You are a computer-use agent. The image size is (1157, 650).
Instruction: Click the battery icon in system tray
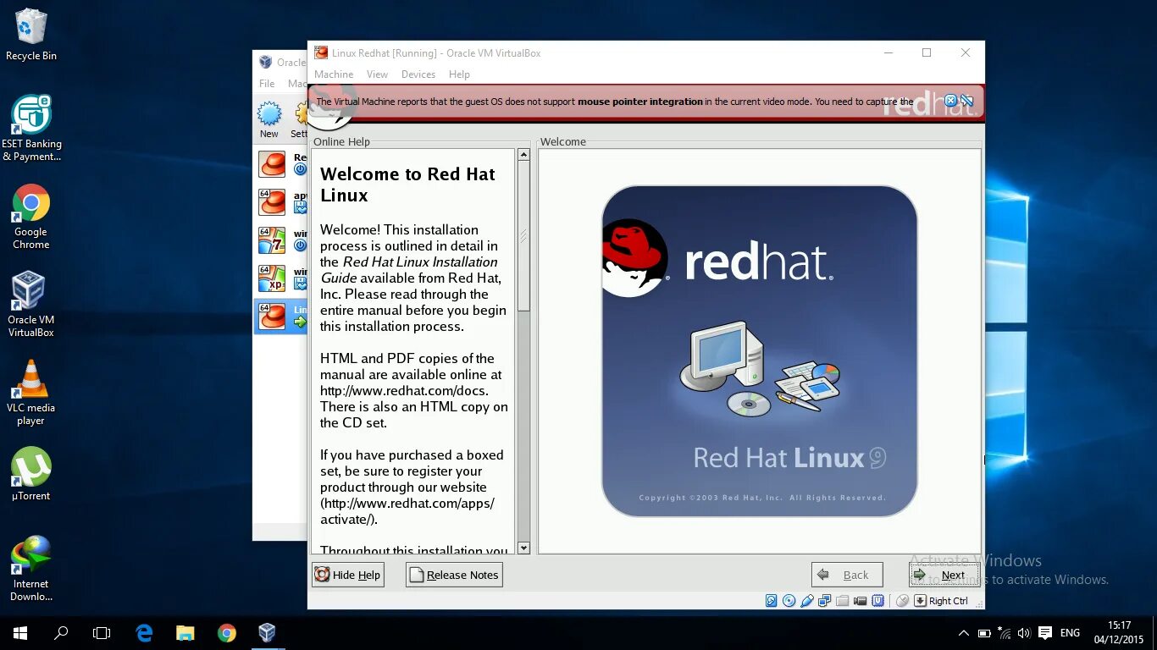(x=984, y=633)
